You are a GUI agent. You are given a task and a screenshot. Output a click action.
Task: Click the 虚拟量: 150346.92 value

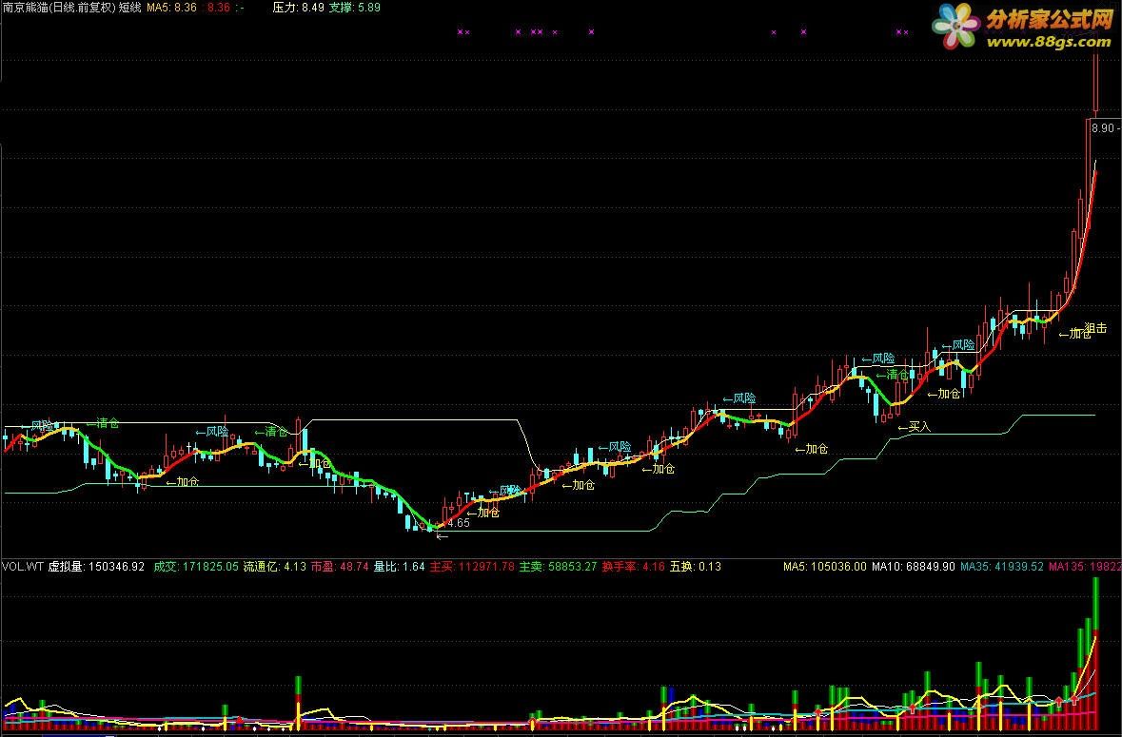tap(96, 566)
